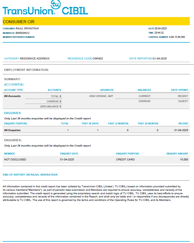Click the NOT DISCLOSED member cell

pos(15,160)
